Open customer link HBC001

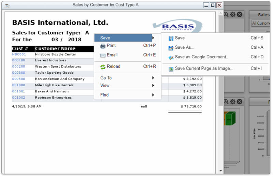pyautogui.click(x=19, y=54)
